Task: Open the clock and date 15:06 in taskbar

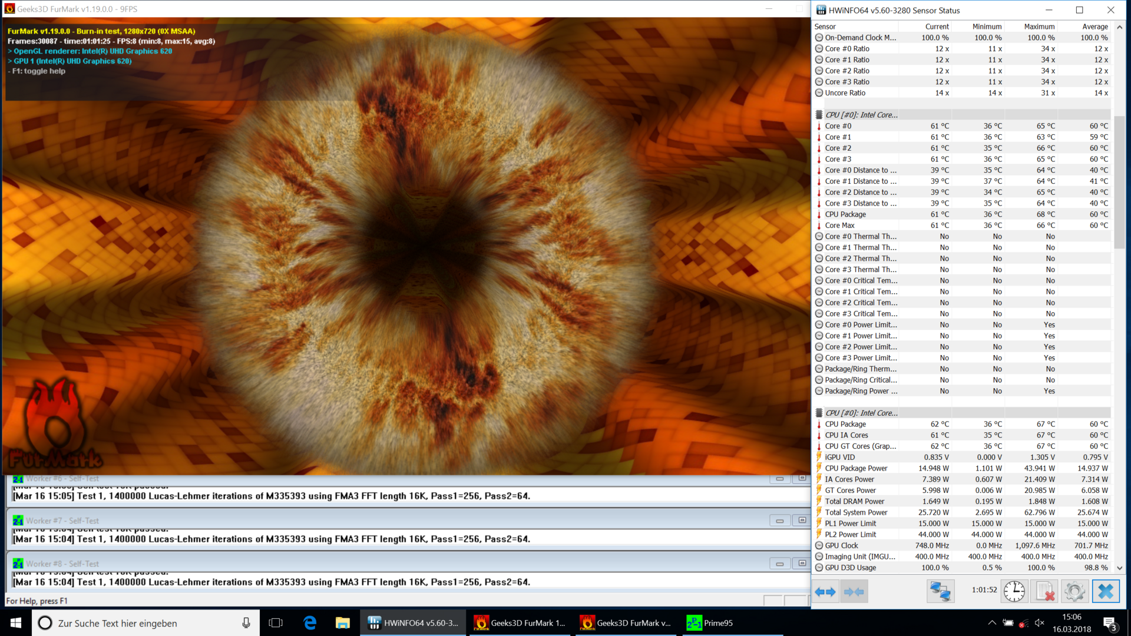Action: 1072,622
